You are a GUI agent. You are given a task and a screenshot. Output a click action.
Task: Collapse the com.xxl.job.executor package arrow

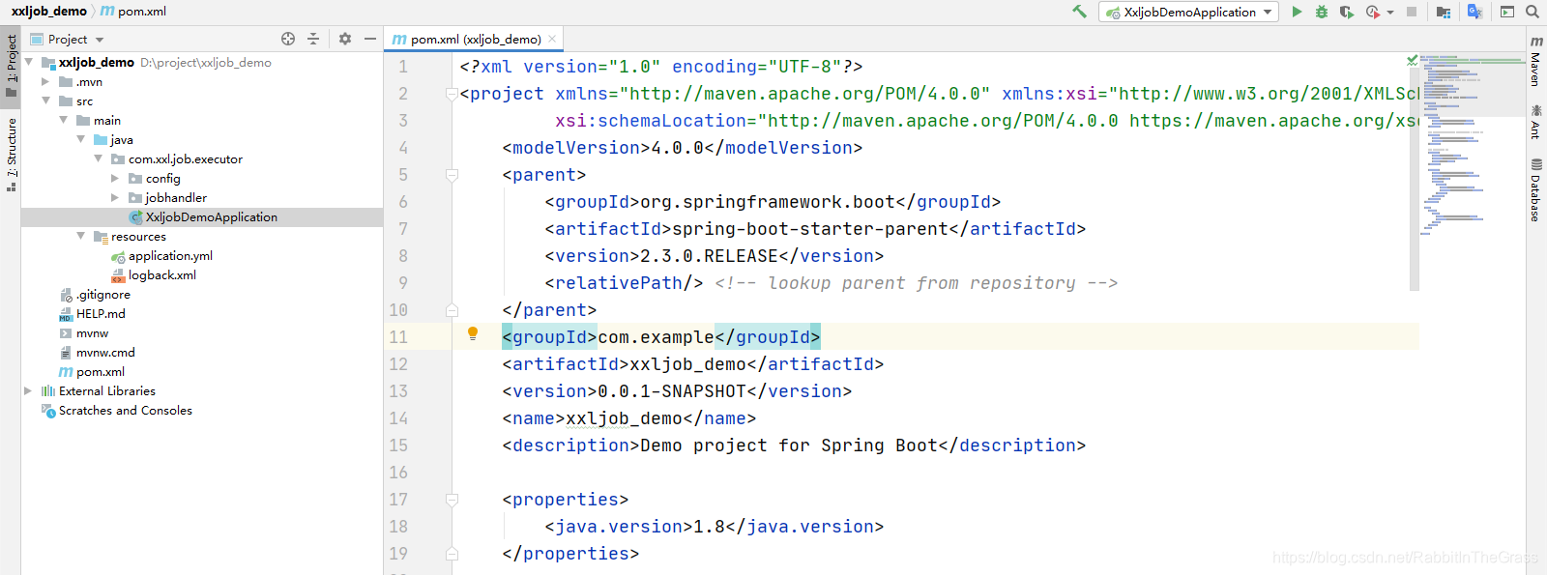pos(99,158)
